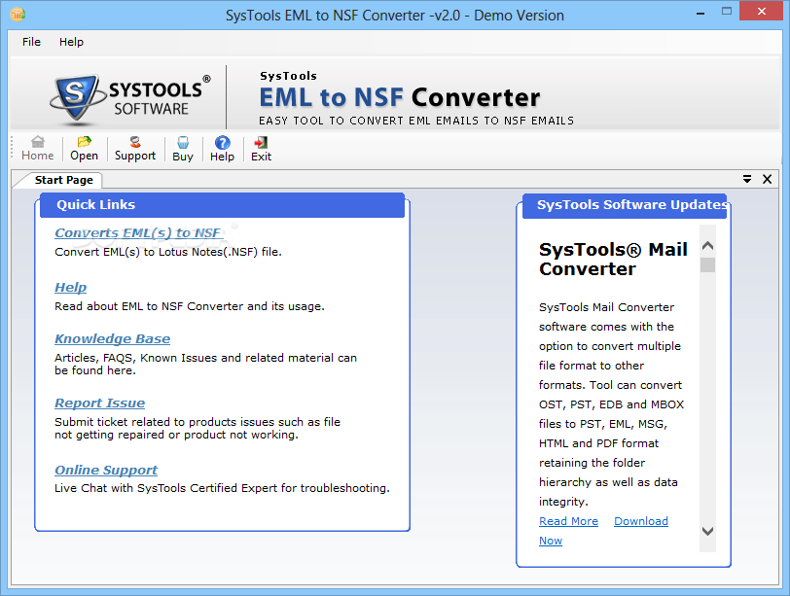Open the Help quick link
The width and height of the screenshot is (790, 596).
70,288
